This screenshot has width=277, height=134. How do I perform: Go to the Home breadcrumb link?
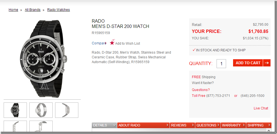[x=13, y=10]
